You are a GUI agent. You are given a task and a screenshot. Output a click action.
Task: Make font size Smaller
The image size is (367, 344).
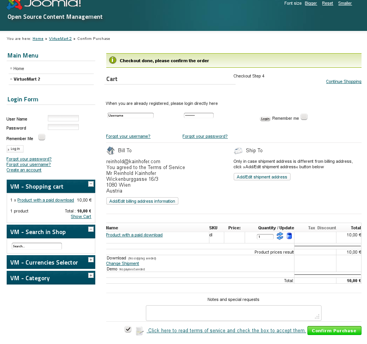(x=345, y=3)
